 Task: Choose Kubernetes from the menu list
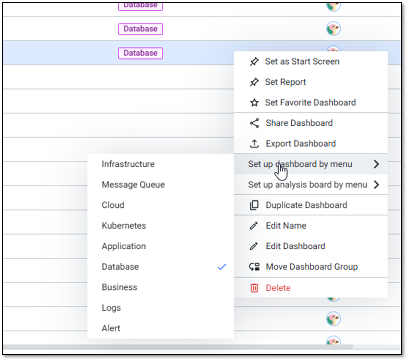point(124,226)
